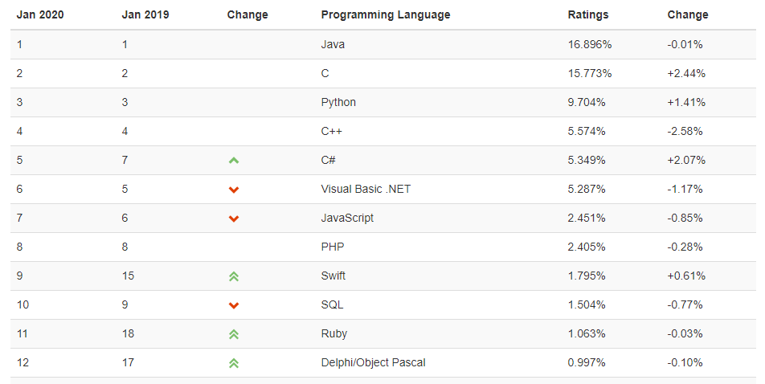Click the PHP language name
Image resolution: width=765 pixels, height=384 pixels.
pos(332,247)
